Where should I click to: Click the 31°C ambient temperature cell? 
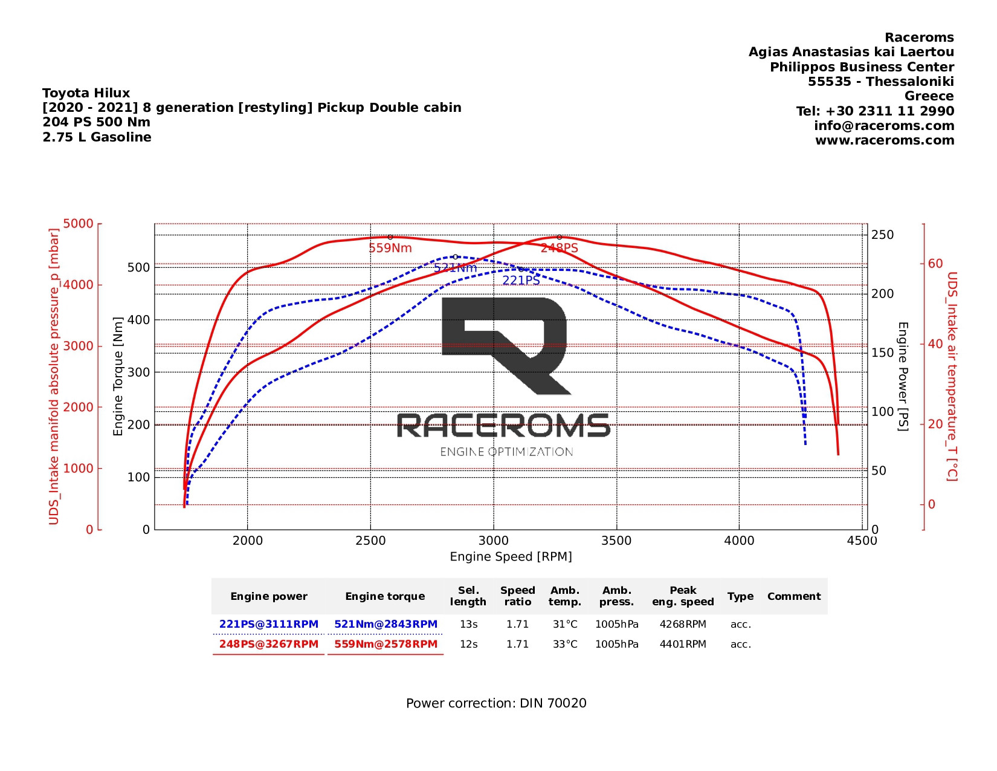pyautogui.click(x=565, y=624)
